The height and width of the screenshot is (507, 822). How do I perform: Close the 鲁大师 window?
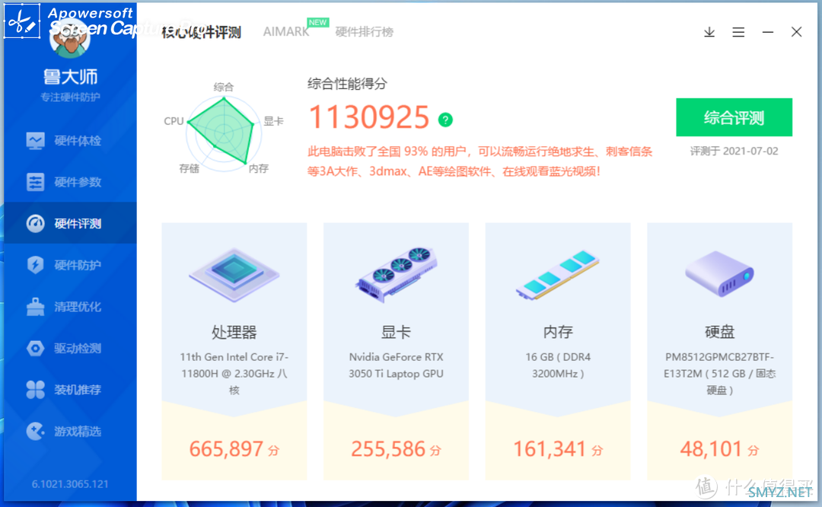(796, 32)
